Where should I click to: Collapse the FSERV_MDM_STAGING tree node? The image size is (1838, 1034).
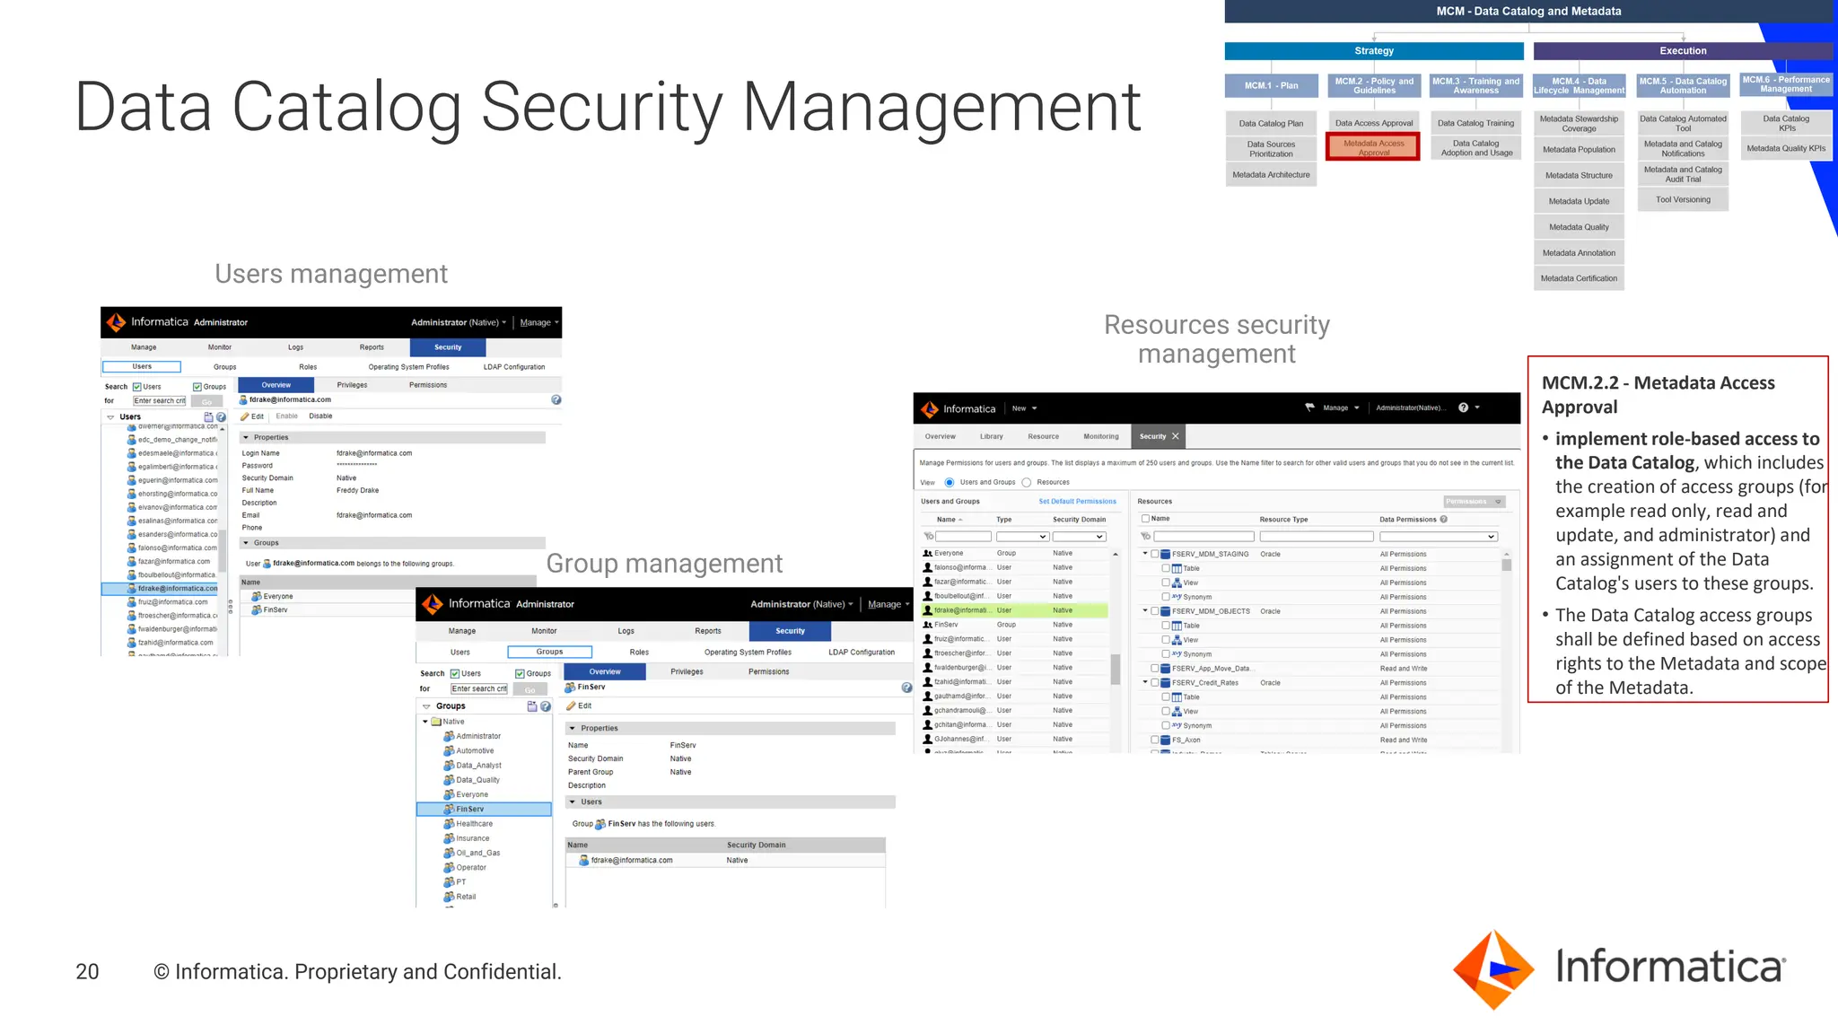click(1145, 554)
